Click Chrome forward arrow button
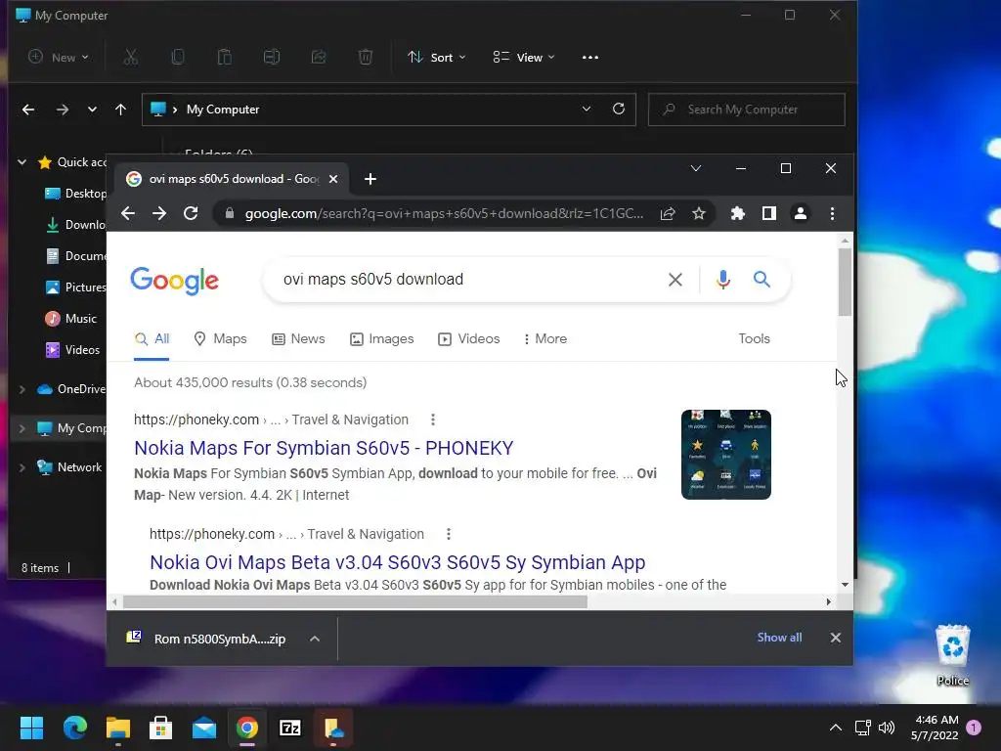Image resolution: width=1001 pixels, height=751 pixels. 159,213
